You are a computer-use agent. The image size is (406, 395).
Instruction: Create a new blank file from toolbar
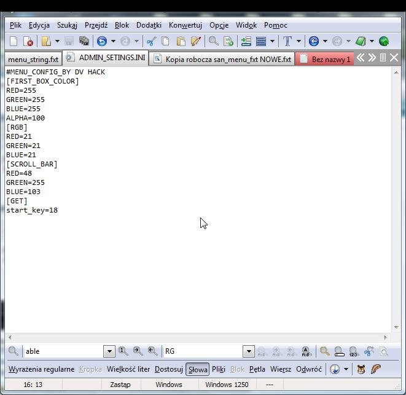pos(14,41)
